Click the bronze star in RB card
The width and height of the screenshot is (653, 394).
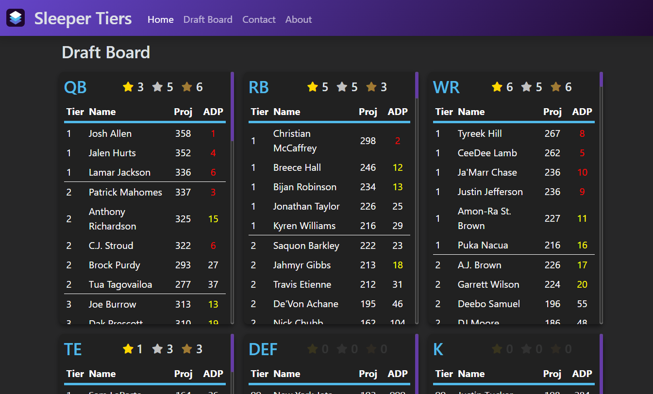point(371,87)
